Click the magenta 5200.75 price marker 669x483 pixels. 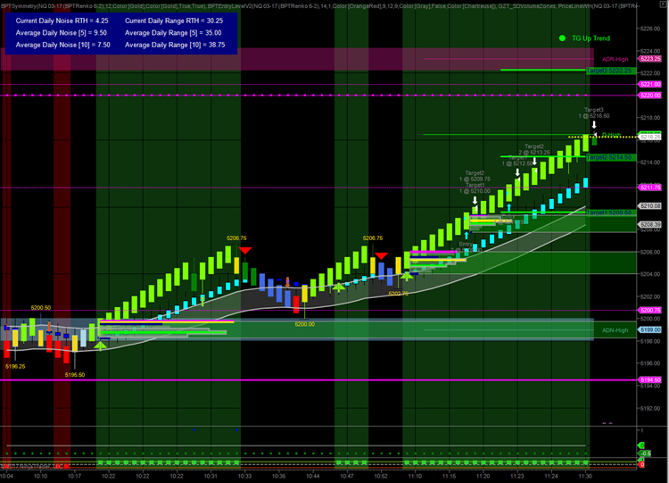(x=649, y=311)
